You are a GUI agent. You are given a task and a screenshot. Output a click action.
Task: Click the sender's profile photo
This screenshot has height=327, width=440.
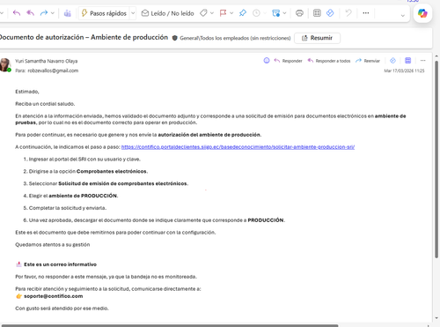click(4, 64)
